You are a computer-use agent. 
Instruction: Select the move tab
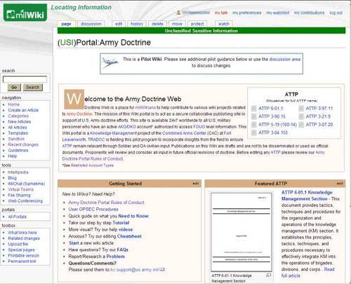coord(177,24)
